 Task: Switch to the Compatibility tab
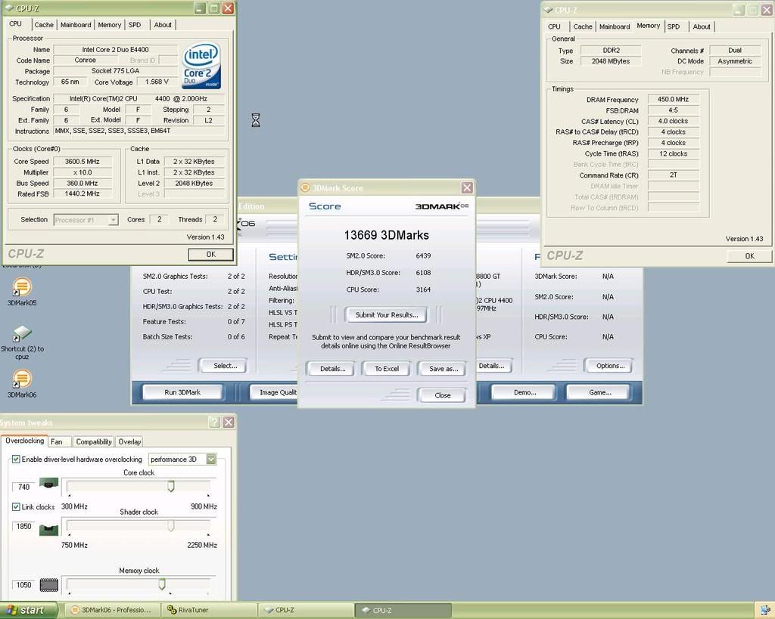point(93,442)
